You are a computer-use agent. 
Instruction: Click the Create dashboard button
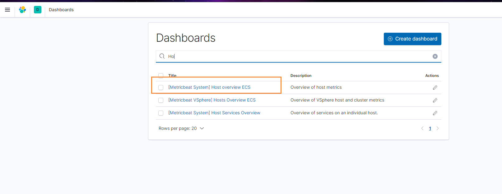[412, 39]
